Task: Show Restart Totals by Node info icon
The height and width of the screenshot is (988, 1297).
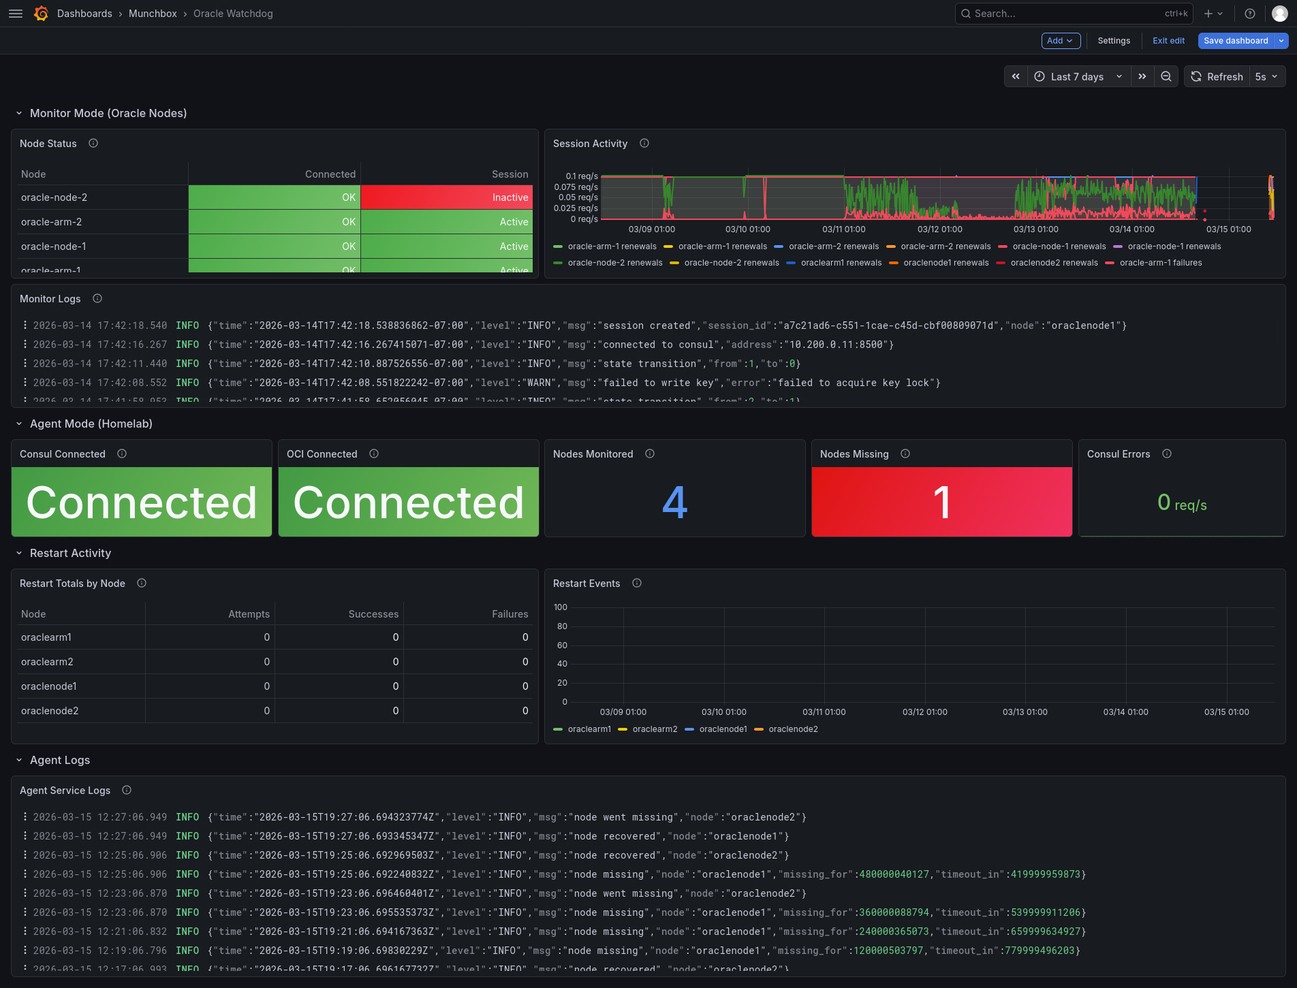Action: [x=142, y=584]
